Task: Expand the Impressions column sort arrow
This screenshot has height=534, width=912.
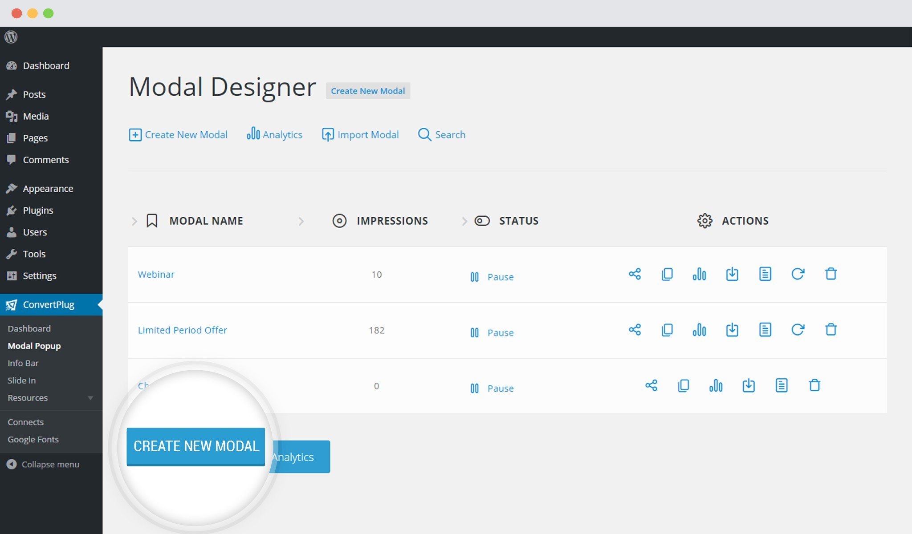Action: pos(463,221)
